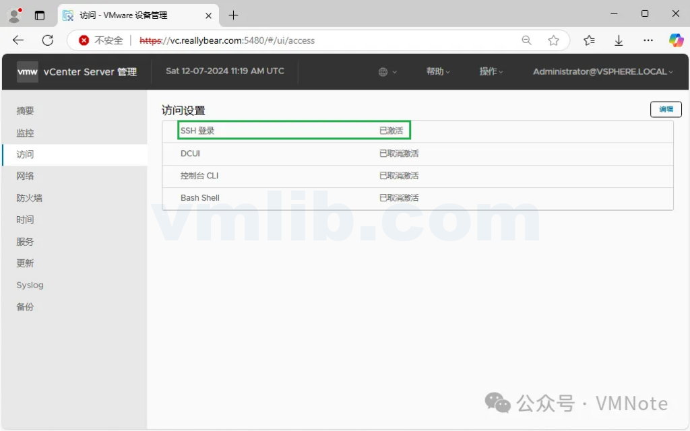Select 服务 in the left navigation
Image resolution: width=690 pixels, height=431 pixels.
(x=25, y=242)
